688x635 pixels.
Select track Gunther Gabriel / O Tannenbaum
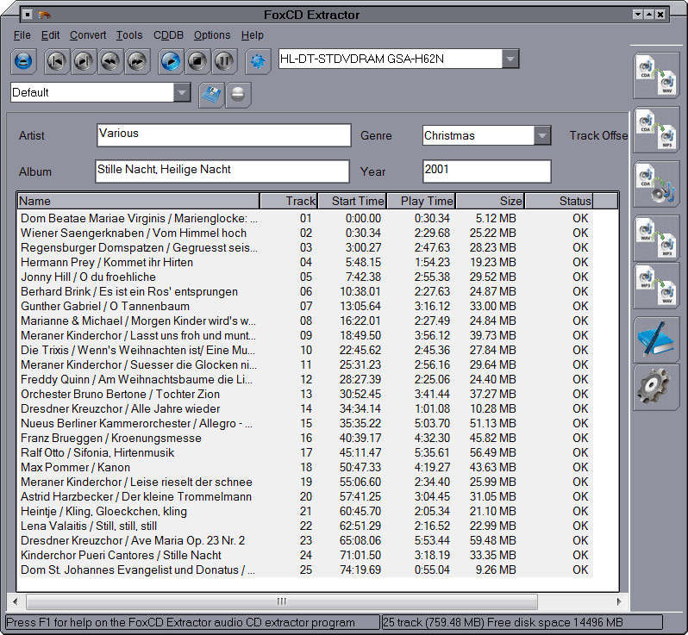tap(306, 306)
